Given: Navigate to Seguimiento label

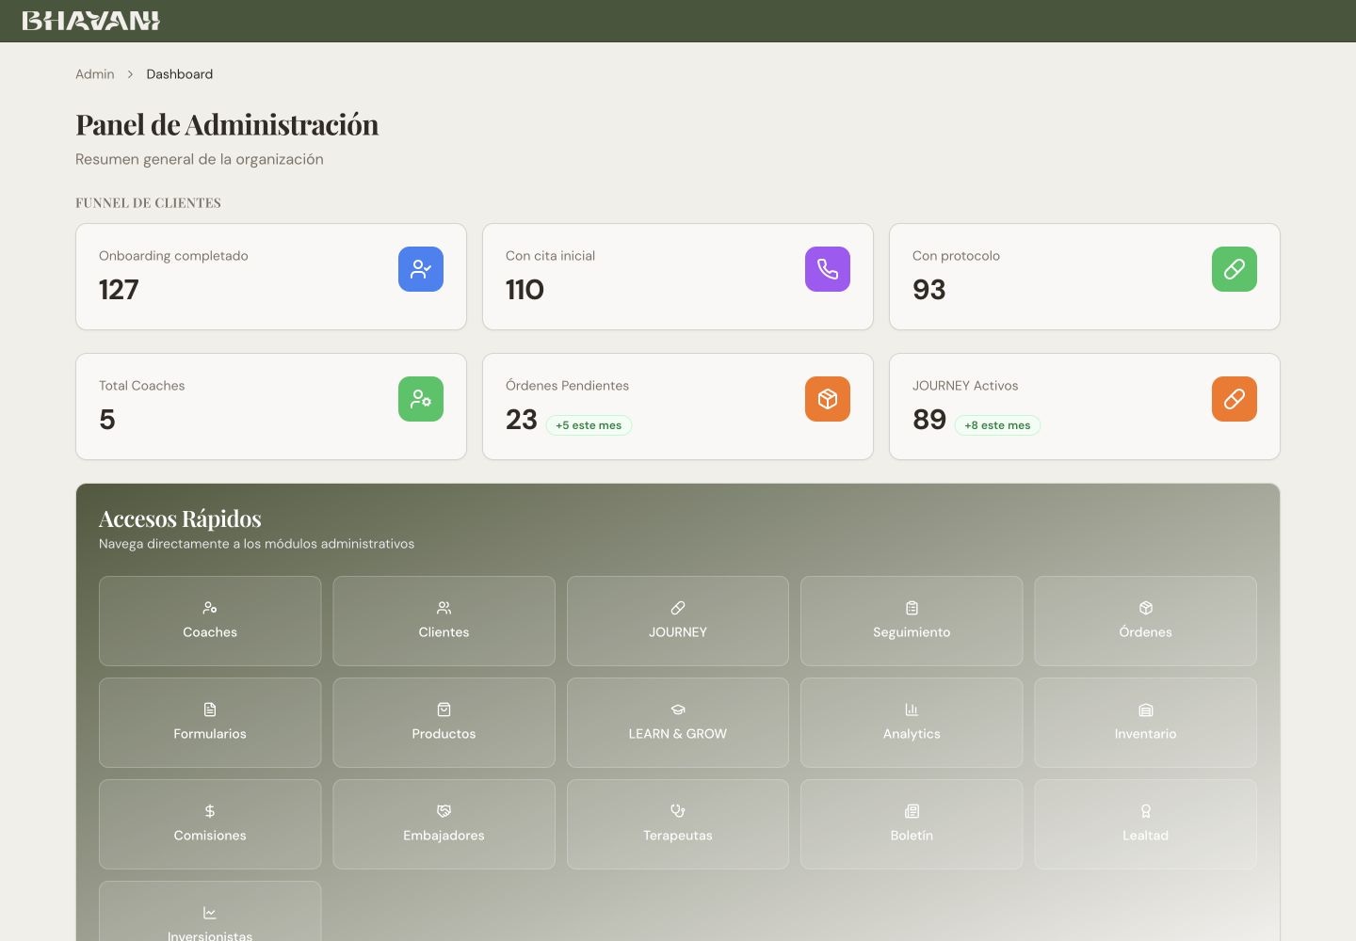Looking at the screenshot, I should click(912, 632).
